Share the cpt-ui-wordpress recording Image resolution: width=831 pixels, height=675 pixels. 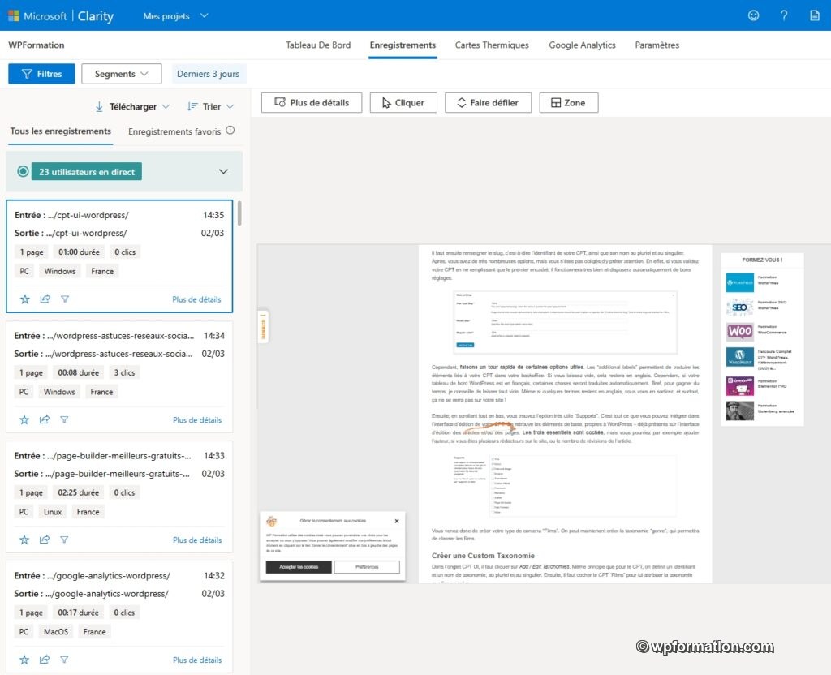coord(45,299)
